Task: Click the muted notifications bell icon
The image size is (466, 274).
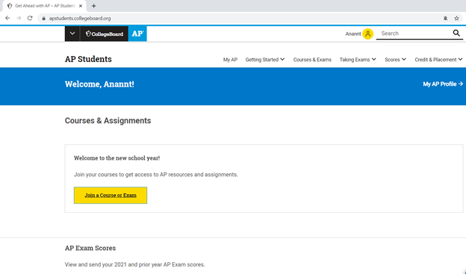Action: click(446, 18)
